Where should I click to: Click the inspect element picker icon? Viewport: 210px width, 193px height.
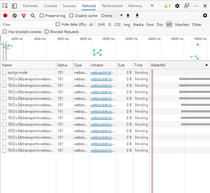[x=6, y=6]
